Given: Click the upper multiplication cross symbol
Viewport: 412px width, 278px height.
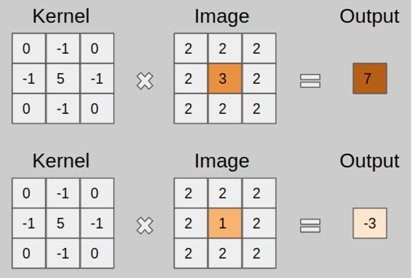Looking at the screenshot, I should (145, 81).
